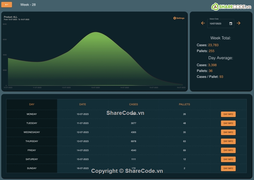Open the calendar picker icon

(x=231, y=24)
